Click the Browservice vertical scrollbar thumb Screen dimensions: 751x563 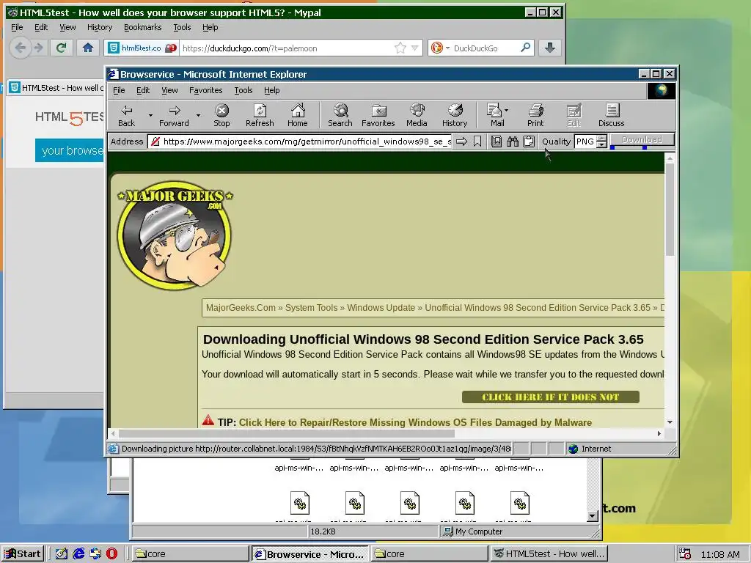670,210
